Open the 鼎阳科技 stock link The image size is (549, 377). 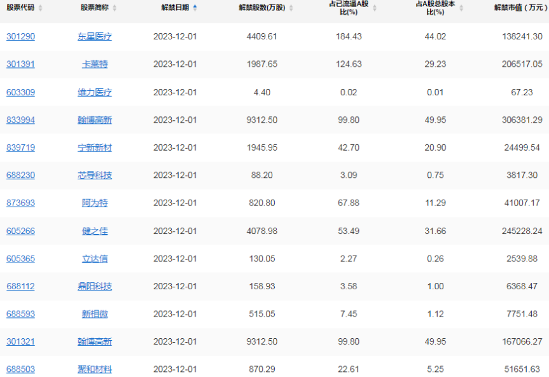point(95,286)
